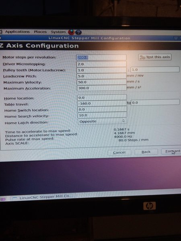Image resolution: width=181 pixels, height=241 pixels.
Task: Click the mm / rev unit text
Action: click(135, 76)
